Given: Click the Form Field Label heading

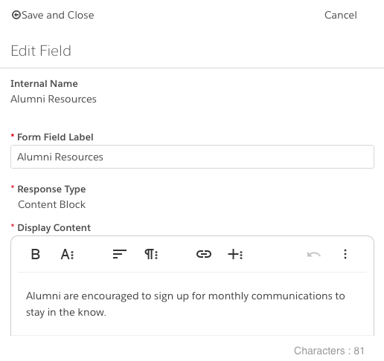Looking at the screenshot, I should click(x=55, y=137).
